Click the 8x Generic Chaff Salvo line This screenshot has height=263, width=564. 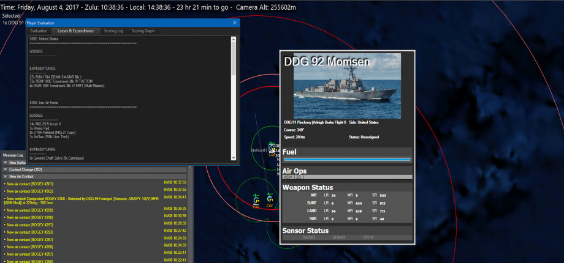(x=56, y=158)
